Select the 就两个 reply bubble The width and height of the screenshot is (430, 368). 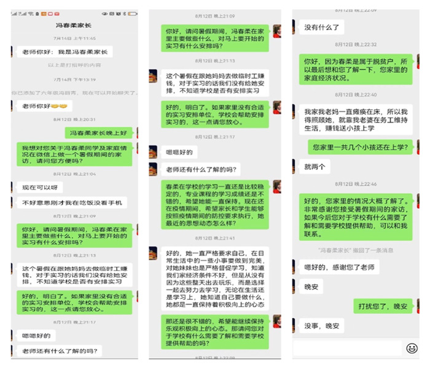click(315, 167)
